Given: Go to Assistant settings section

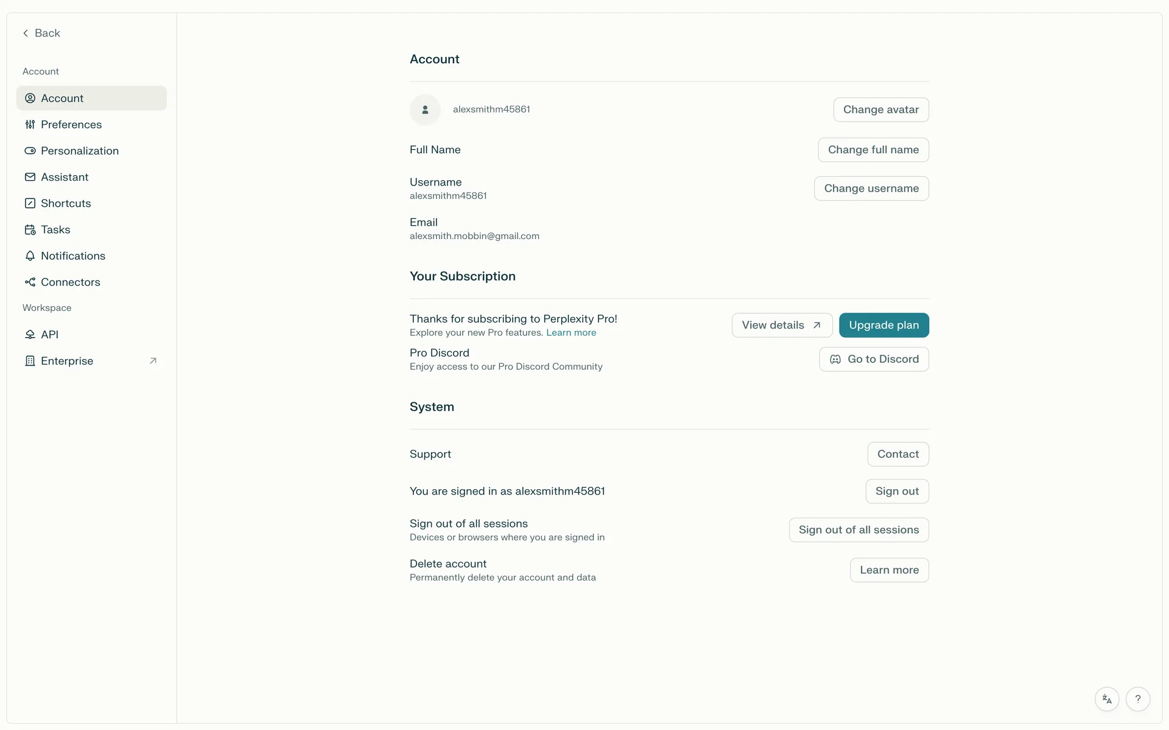Looking at the screenshot, I should coord(65,177).
